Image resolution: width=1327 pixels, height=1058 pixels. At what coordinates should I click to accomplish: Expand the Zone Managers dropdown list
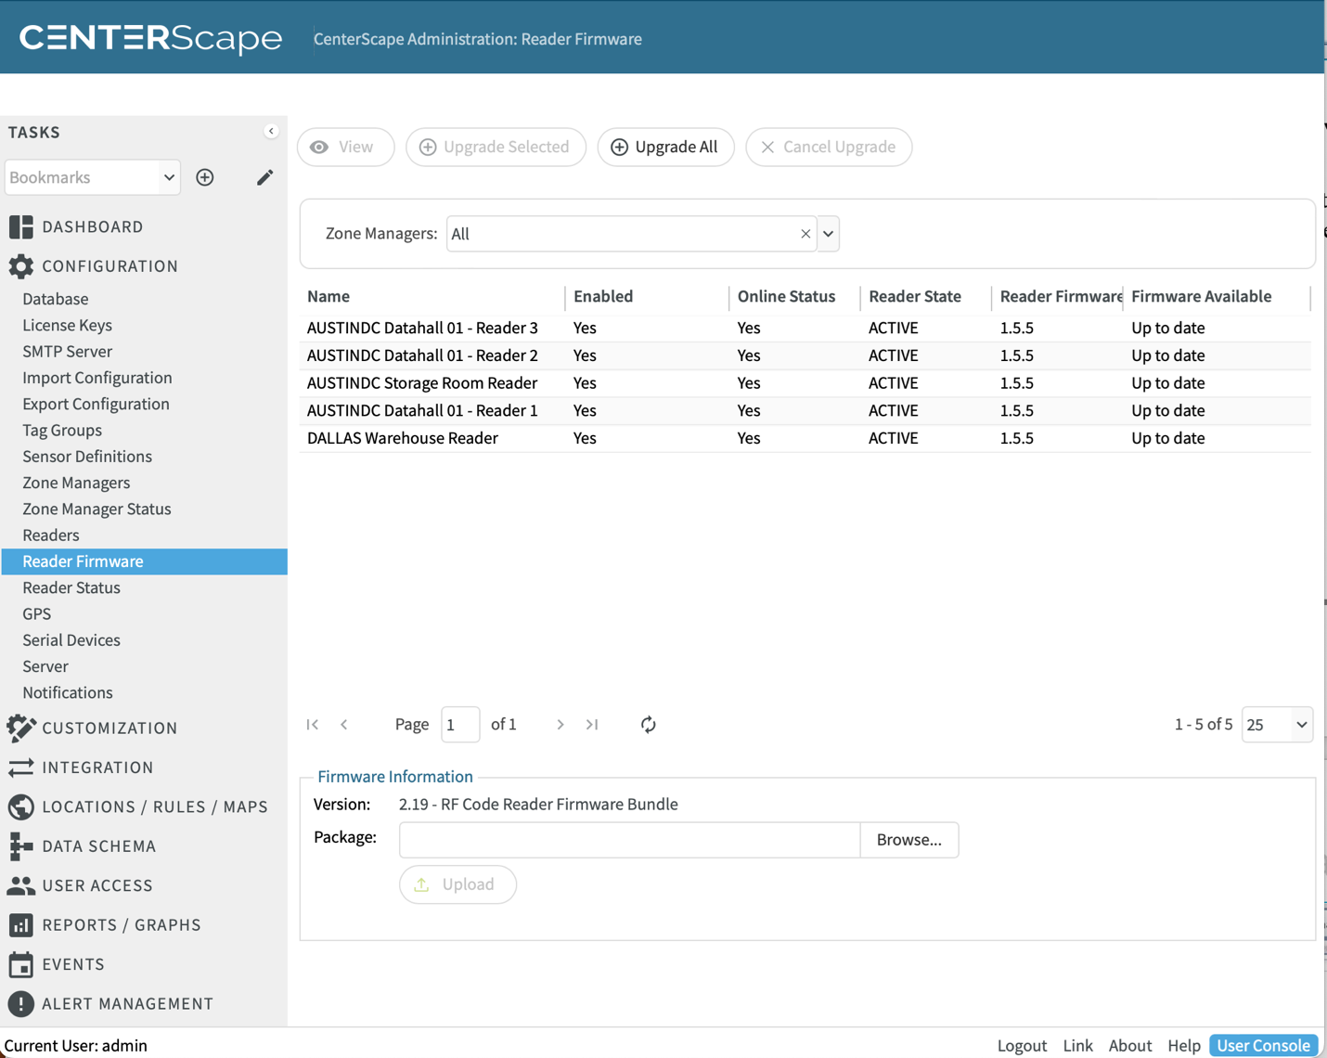829,234
